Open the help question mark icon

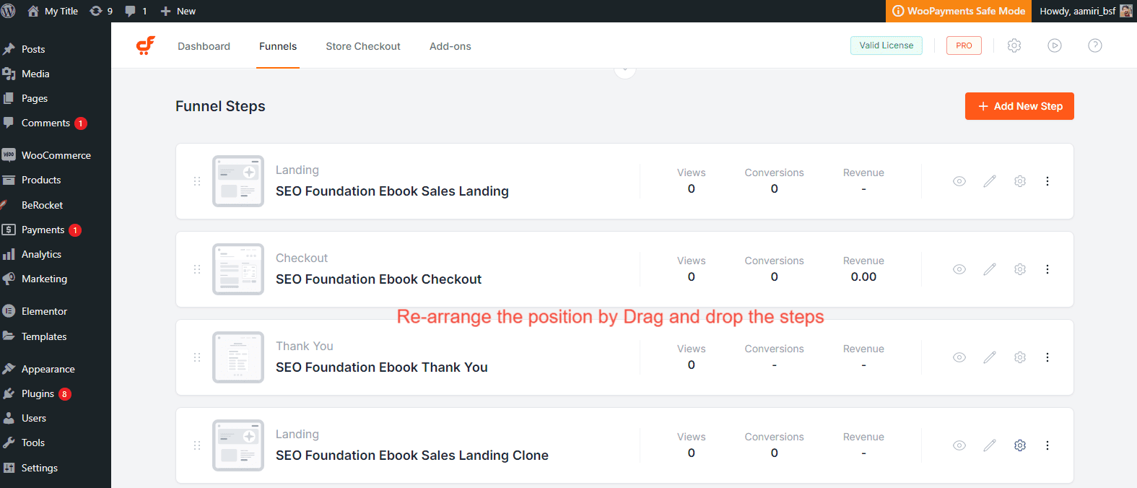1095,45
